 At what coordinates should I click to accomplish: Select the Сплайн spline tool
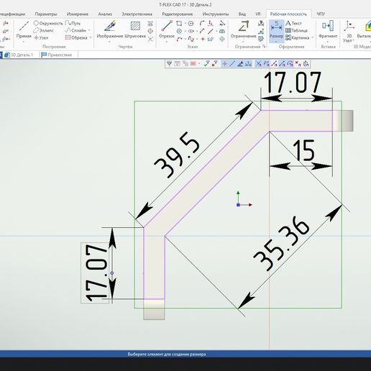coord(75,30)
